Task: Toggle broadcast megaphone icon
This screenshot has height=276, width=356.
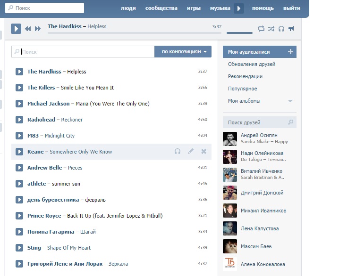Action: pyautogui.click(x=291, y=29)
